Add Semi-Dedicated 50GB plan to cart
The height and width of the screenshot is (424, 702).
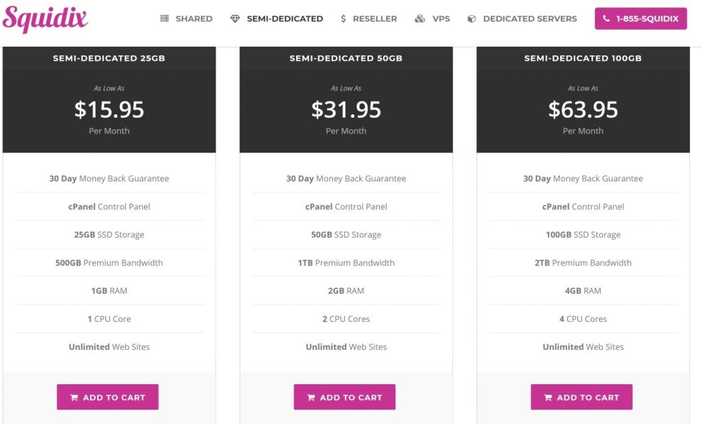[344, 397]
